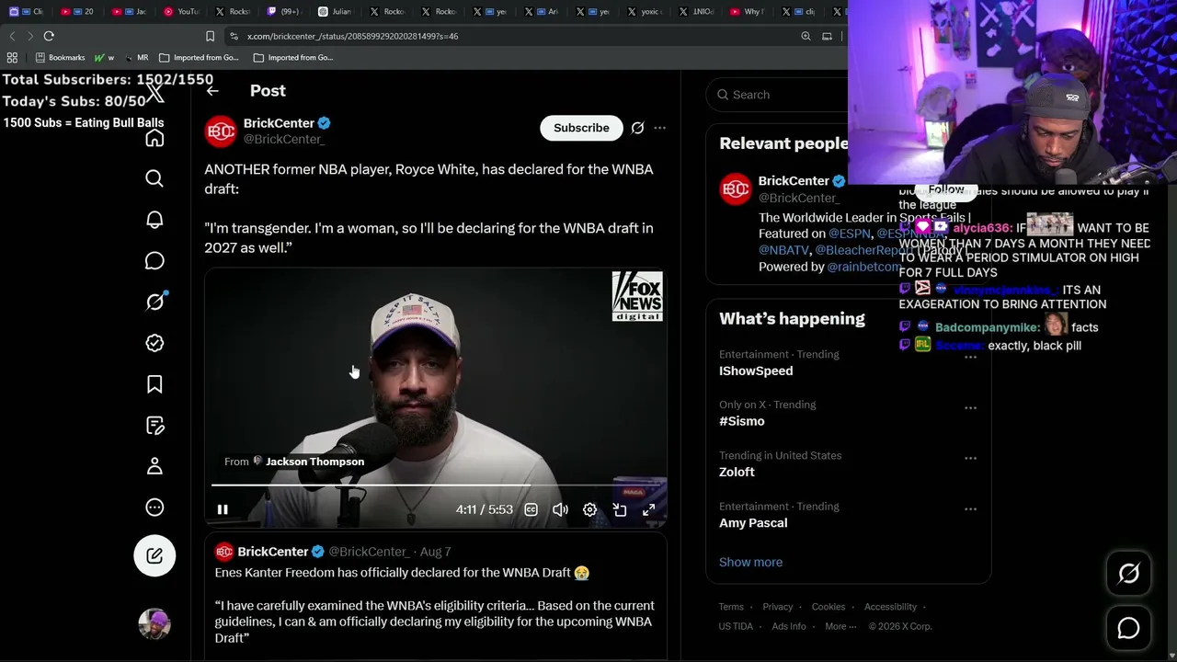This screenshot has width=1177, height=662.
Task: Click the x.com address bar URL
Action: click(x=352, y=36)
